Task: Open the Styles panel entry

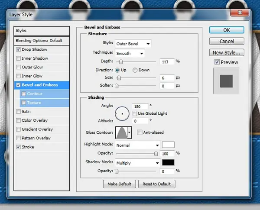Action: [42, 31]
